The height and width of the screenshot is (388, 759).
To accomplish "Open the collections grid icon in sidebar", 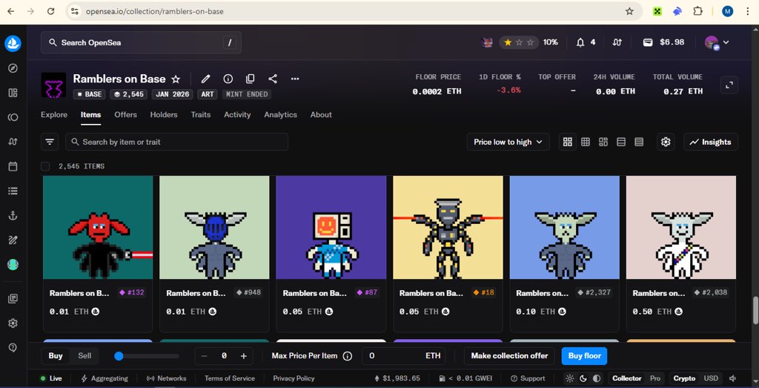I will click(x=13, y=93).
